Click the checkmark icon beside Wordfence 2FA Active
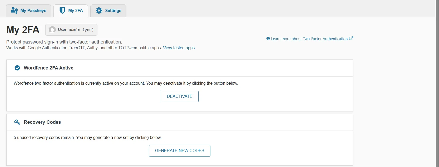The width and height of the screenshot is (439, 167). tap(17, 68)
